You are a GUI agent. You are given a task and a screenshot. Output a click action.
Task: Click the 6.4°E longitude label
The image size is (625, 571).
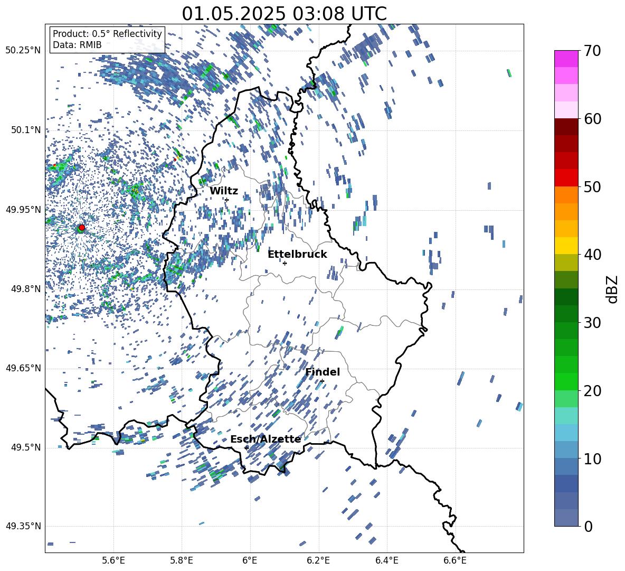386,560
